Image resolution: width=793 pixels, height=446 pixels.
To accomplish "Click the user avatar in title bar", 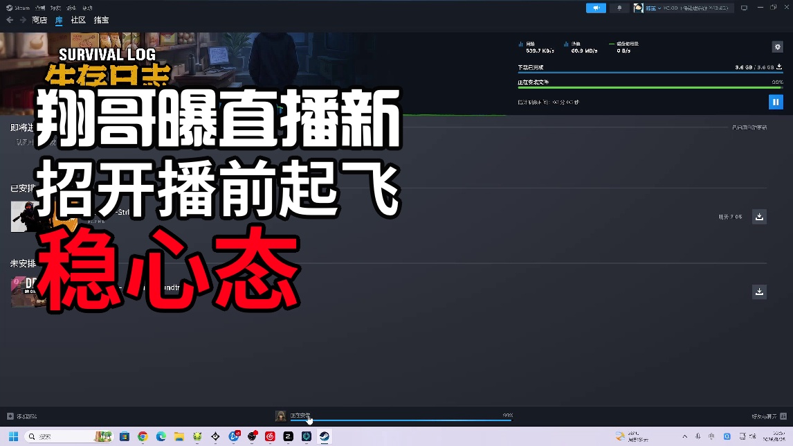I will [638, 8].
